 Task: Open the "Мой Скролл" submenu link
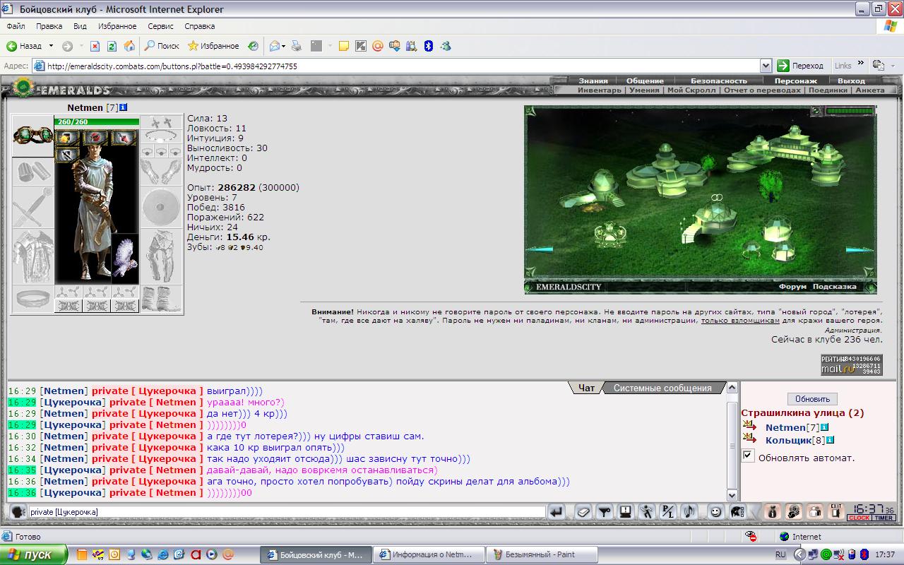tap(691, 90)
